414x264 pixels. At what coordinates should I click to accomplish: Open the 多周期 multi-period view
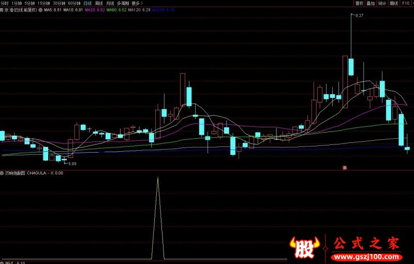click(x=122, y=3)
